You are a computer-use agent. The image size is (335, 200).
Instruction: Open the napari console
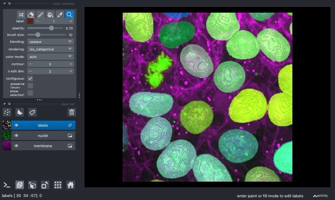(x=7, y=185)
